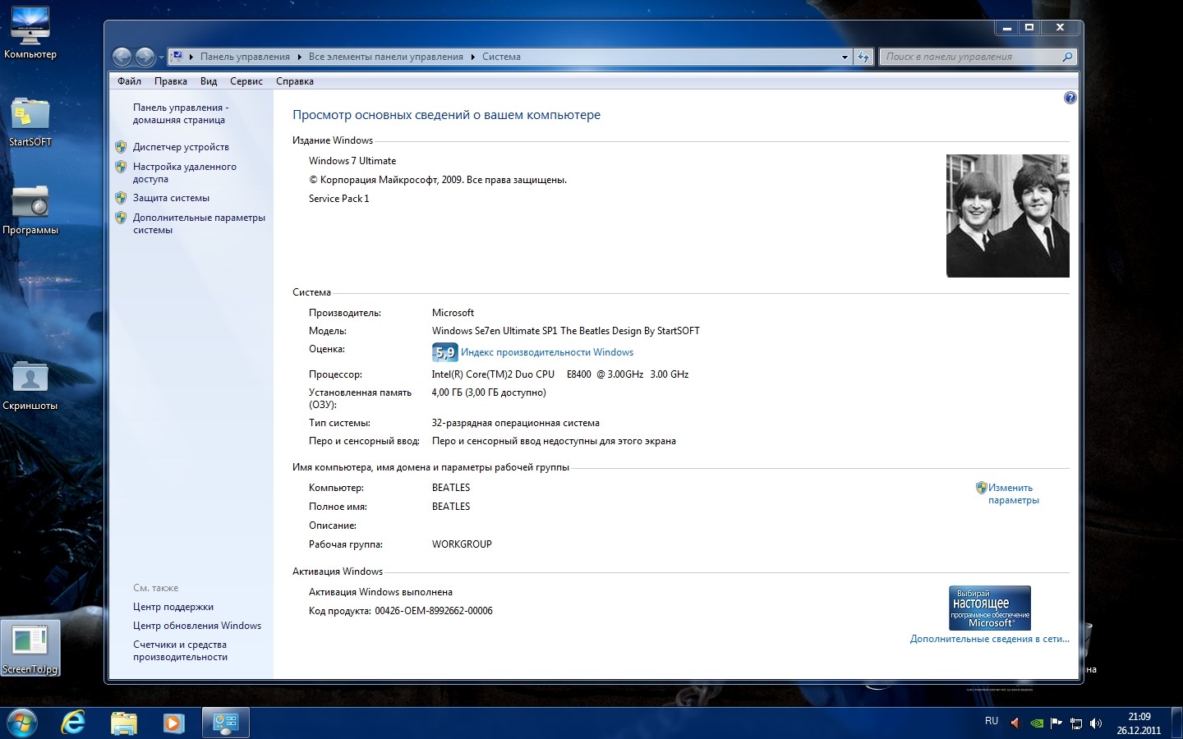Select the Программы desktop folder
The width and height of the screenshot is (1183, 739).
point(30,209)
